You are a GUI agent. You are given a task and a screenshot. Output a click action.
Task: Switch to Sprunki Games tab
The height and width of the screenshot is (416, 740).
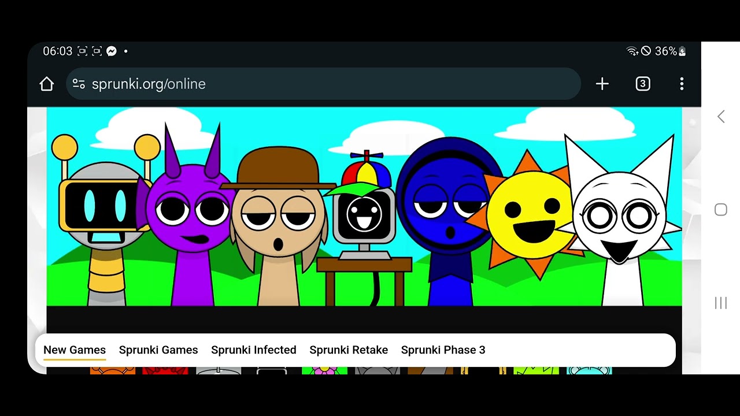point(158,350)
